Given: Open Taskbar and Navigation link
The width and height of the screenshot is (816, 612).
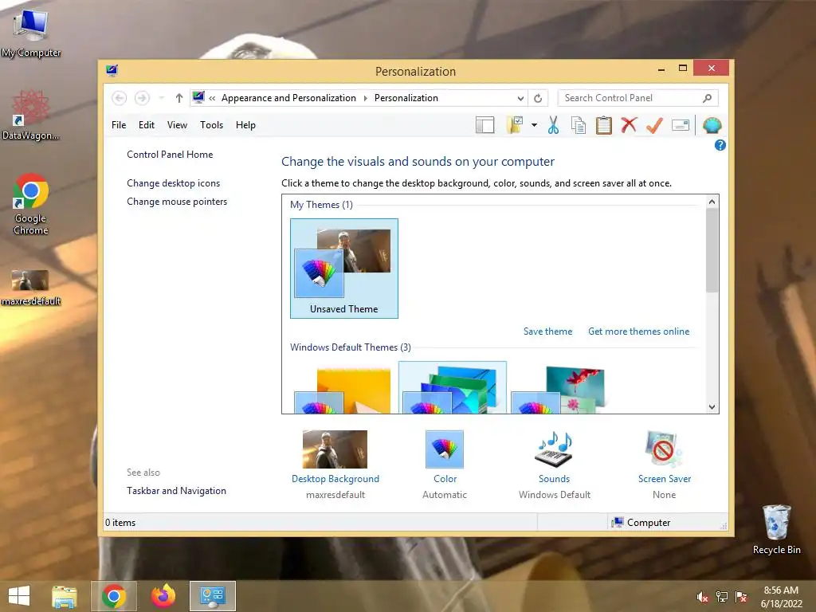Looking at the screenshot, I should [x=176, y=491].
